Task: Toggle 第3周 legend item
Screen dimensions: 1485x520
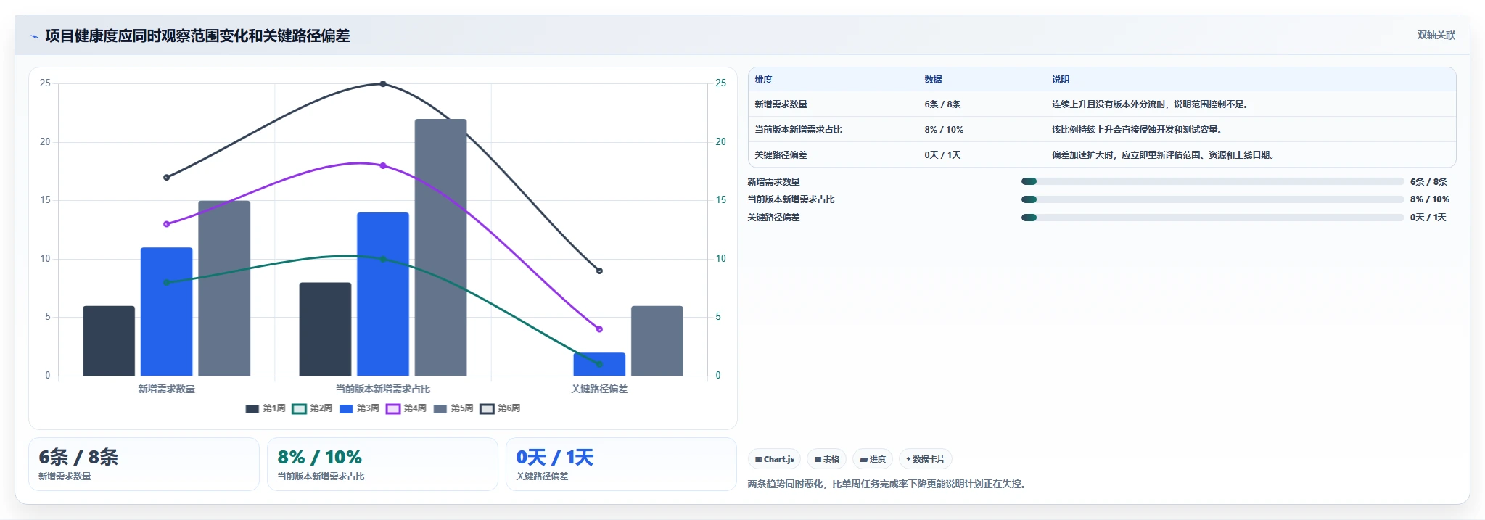Action: click(360, 408)
